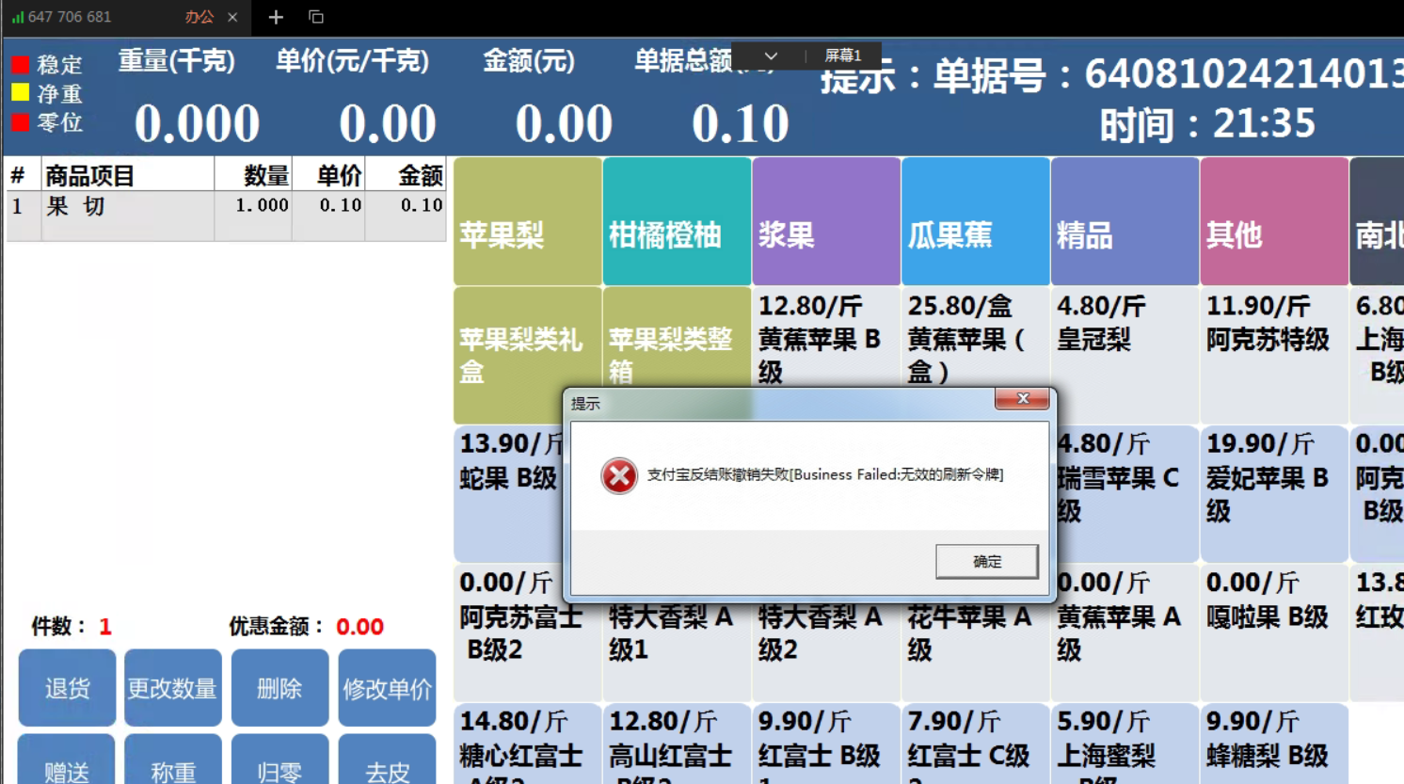Open a new tab with the plus icon
1404x784 pixels.
point(275,17)
